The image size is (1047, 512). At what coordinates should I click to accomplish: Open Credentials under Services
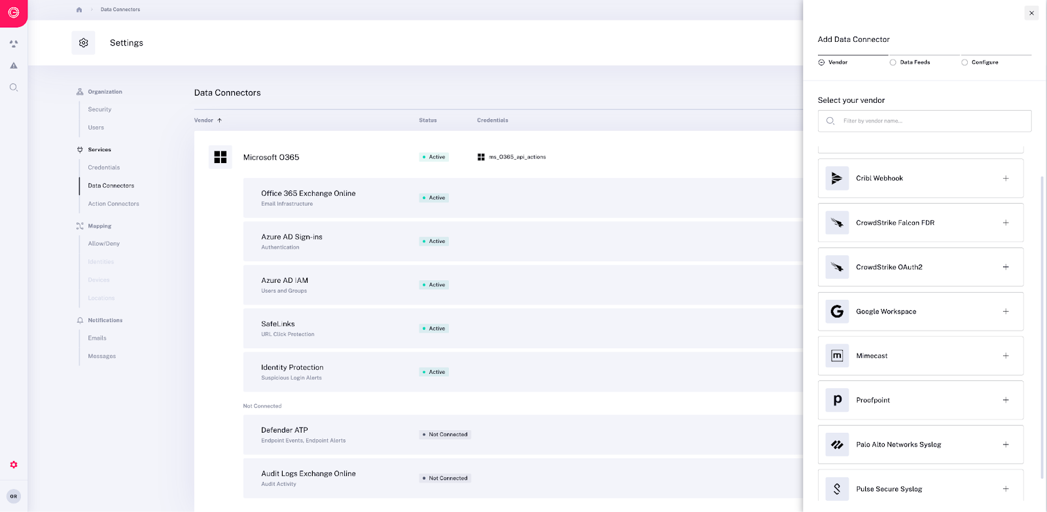pyautogui.click(x=104, y=168)
